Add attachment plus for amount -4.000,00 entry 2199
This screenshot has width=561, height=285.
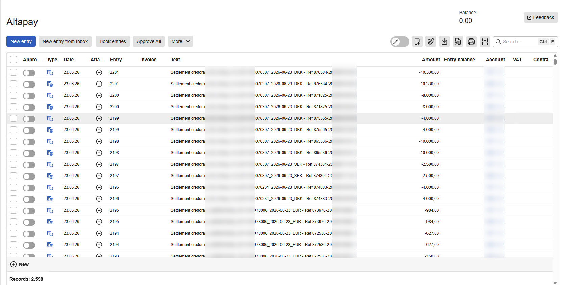99,118
